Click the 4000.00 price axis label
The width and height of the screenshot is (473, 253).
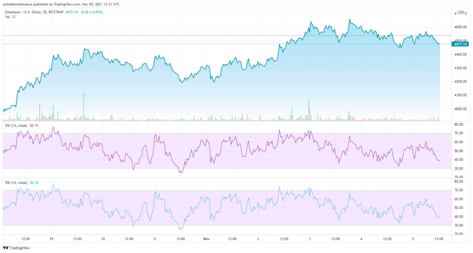pos(460,109)
